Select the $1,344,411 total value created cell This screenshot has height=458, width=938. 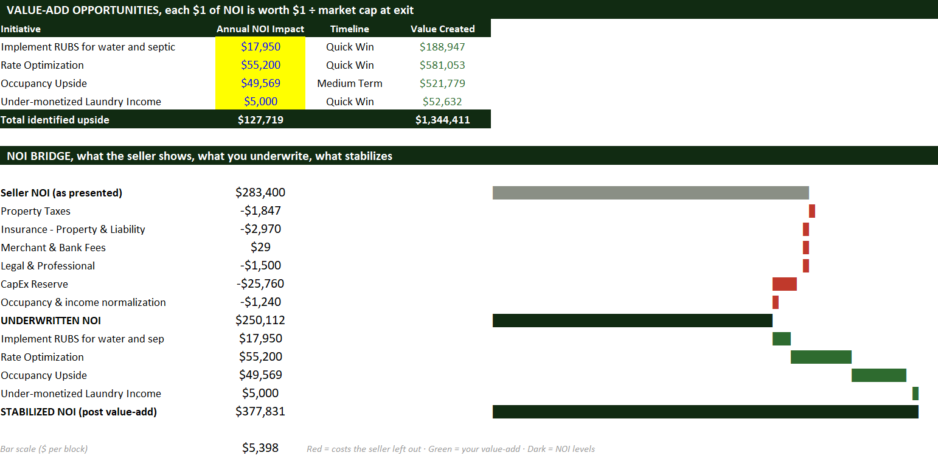[x=443, y=120]
